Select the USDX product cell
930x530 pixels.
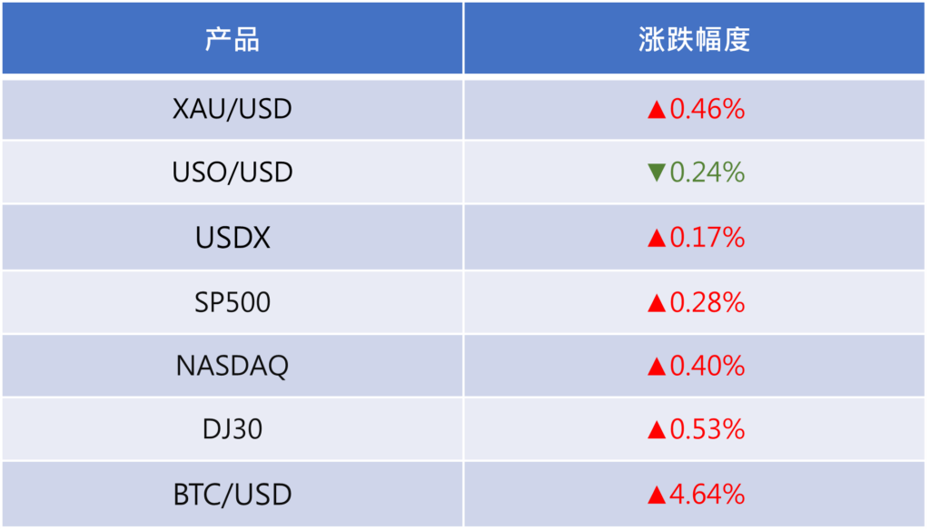(x=232, y=238)
